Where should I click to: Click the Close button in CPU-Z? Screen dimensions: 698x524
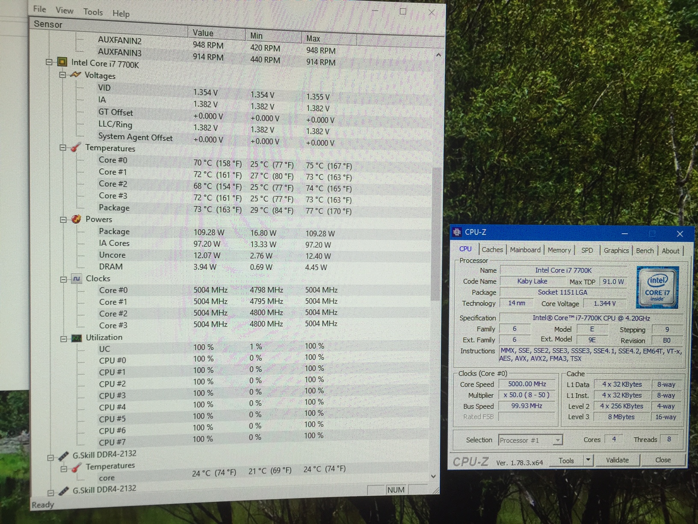(x=663, y=460)
